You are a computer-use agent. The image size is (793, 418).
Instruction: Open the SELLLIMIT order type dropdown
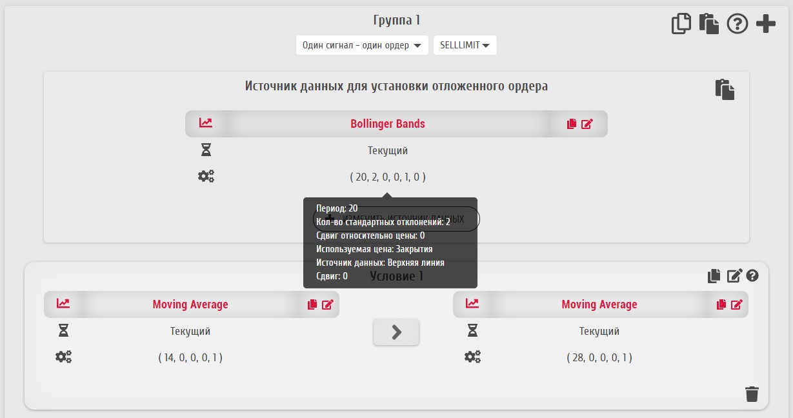coord(465,45)
